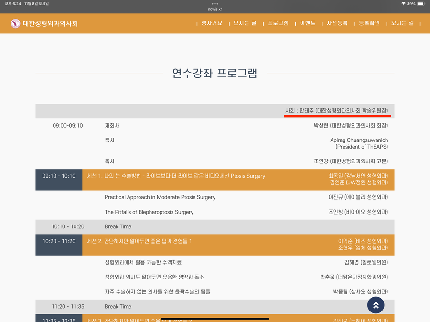430x322 pixels.
Task: Tap the Wi-Fi status icon
Action: click(x=403, y=3)
